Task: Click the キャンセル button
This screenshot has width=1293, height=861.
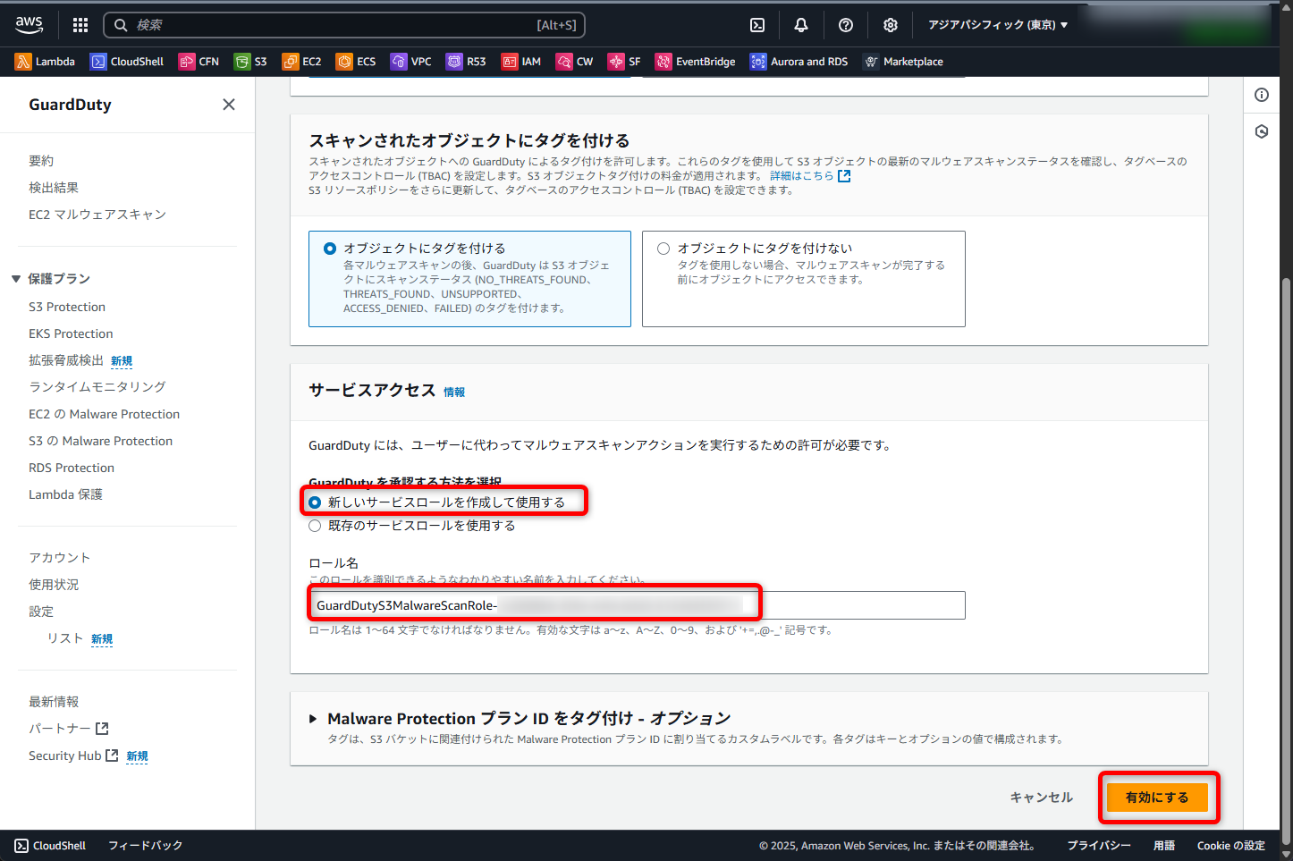Action: tap(1041, 798)
